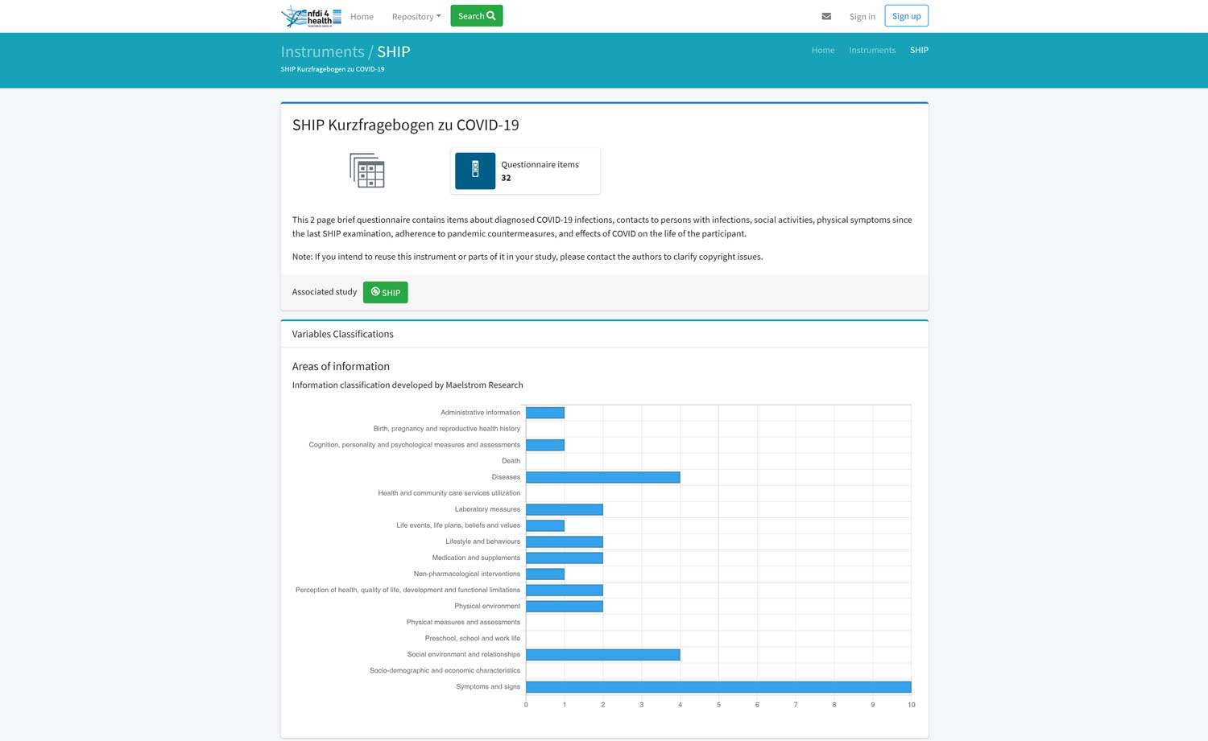Screen dimensions: 1208x741
Task: Click 'Physical measures and assessments' label
Action: (463, 622)
